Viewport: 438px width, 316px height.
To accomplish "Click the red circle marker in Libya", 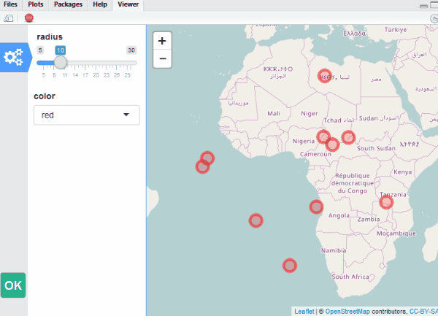I will [326, 77].
